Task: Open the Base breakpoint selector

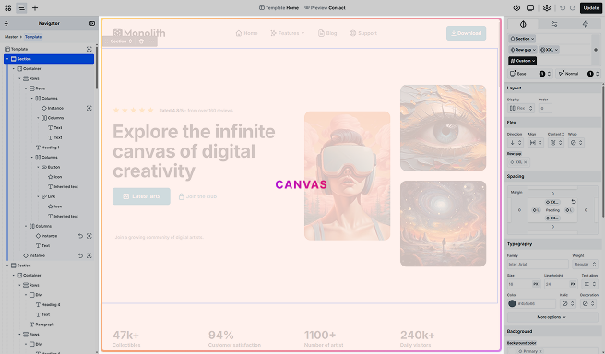Action: (x=530, y=74)
